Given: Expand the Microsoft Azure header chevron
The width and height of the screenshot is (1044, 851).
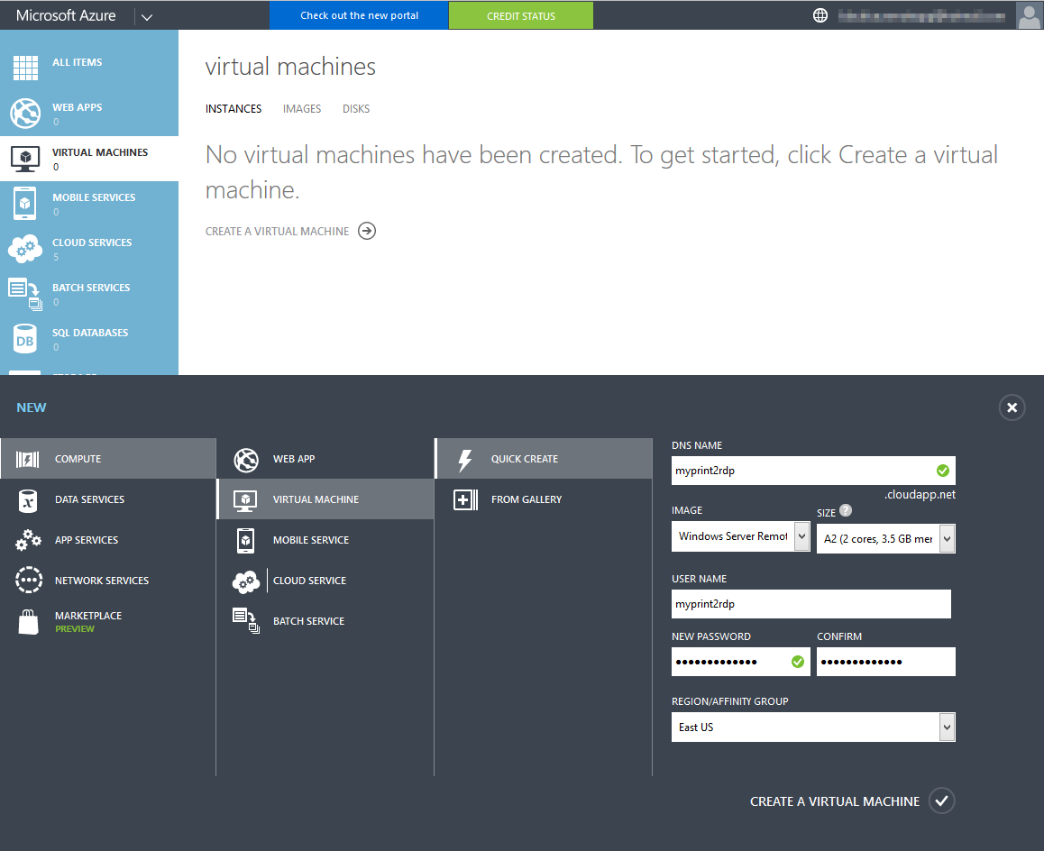Looking at the screenshot, I should pyautogui.click(x=147, y=16).
